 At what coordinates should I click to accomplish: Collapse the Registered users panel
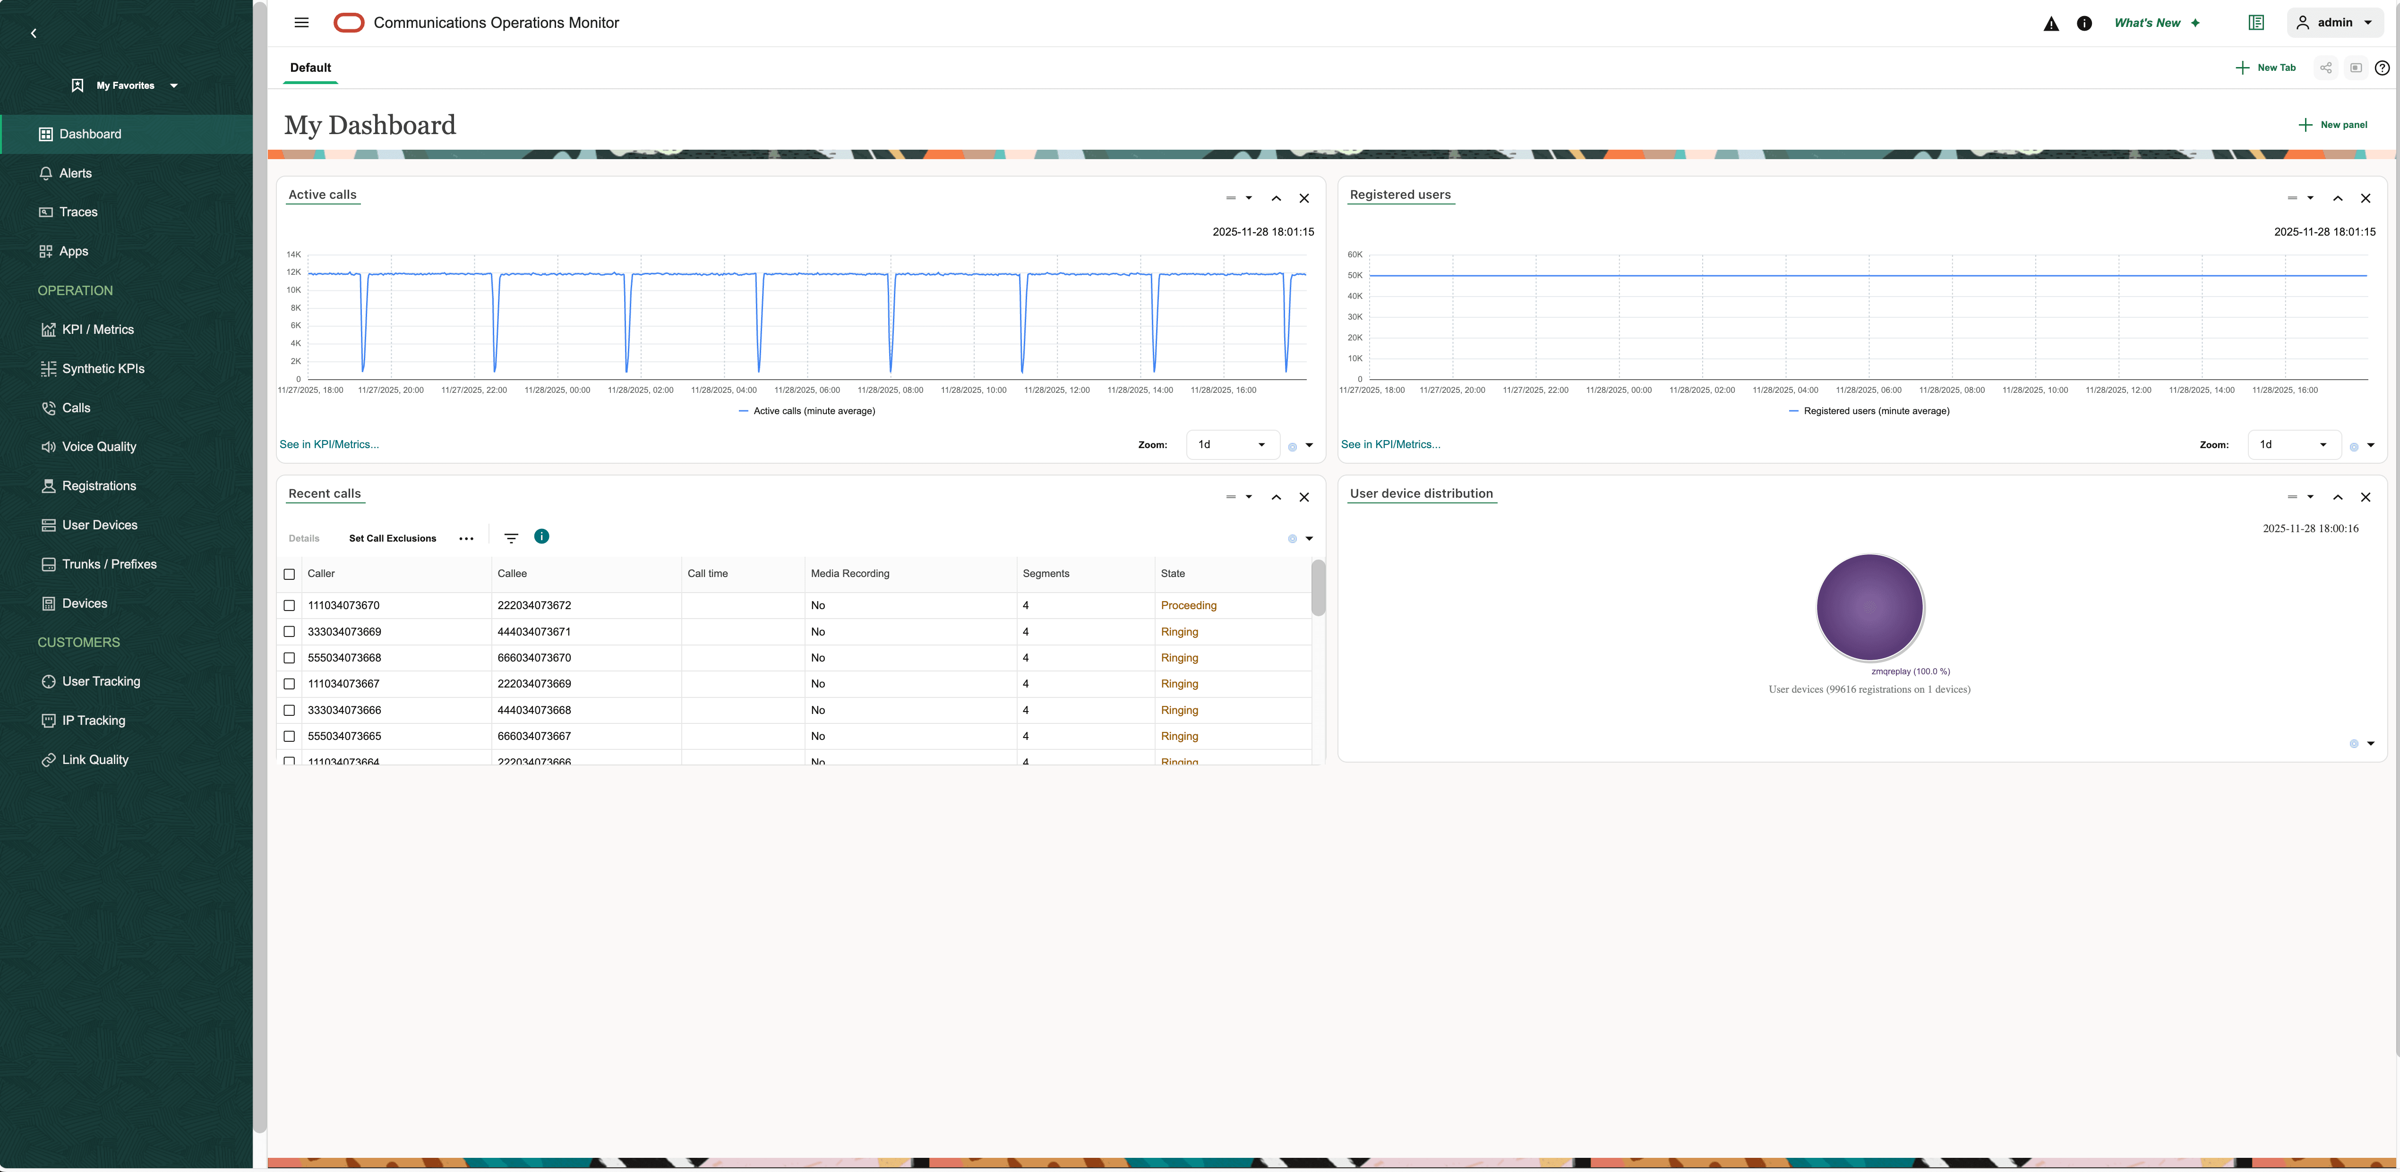point(2338,198)
